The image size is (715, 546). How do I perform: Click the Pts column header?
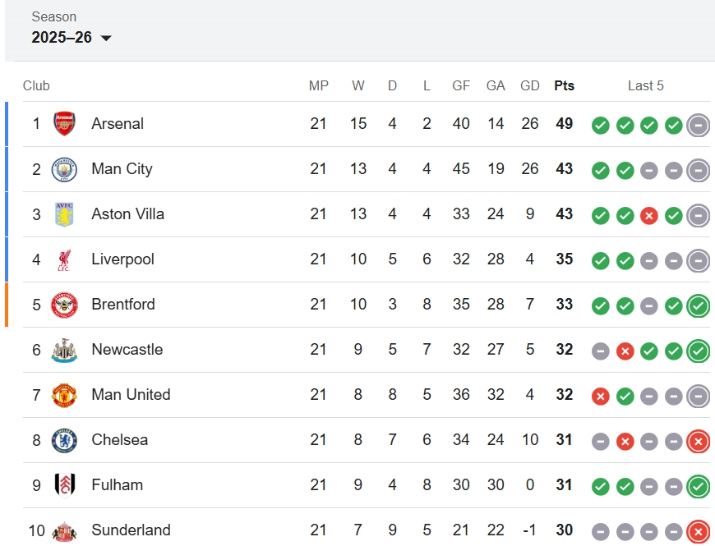coord(564,86)
